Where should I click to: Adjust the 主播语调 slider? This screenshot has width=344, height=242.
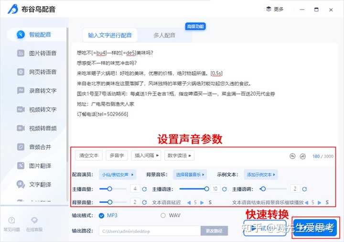click(x=273, y=189)
